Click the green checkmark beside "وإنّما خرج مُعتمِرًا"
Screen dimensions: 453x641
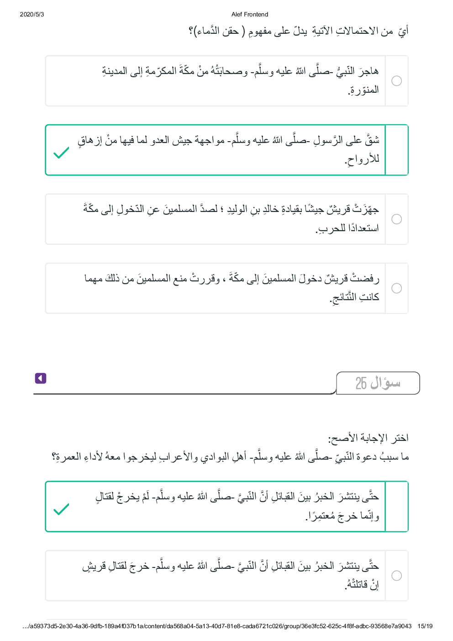tap(61, 509)
